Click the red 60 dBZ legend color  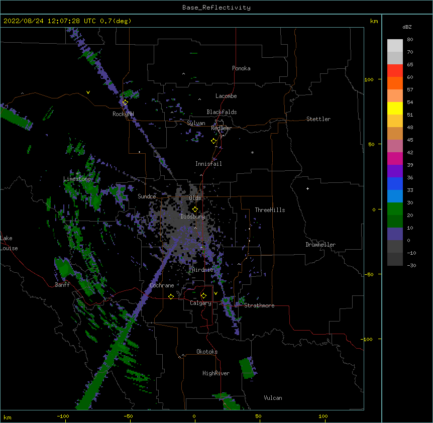[395, 70]
